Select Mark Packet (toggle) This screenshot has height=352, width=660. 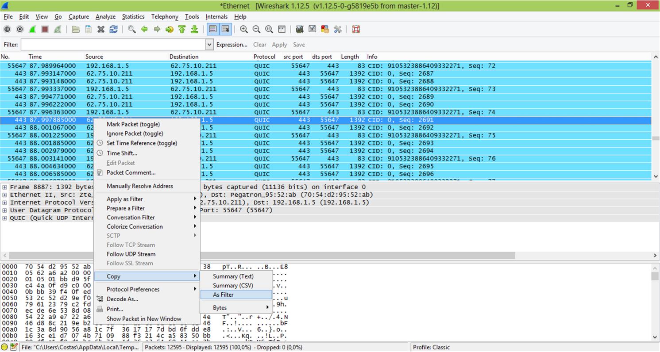[147, 124]
